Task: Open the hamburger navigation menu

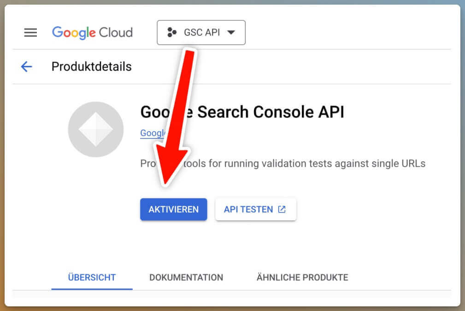Action: click(x=30, y=32)
